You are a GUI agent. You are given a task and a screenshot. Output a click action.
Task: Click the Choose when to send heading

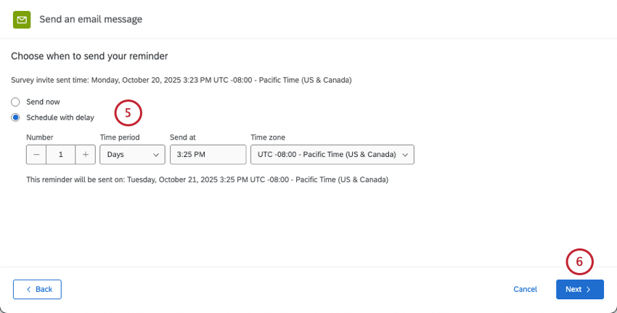point(89,57)
